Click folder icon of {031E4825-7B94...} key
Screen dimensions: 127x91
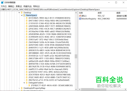click(27, 18)
